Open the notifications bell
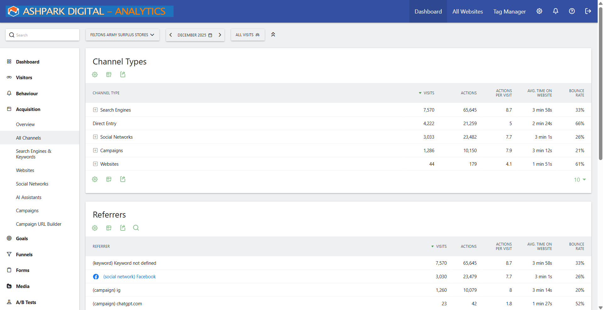603x310 pixels. (555, 11)
